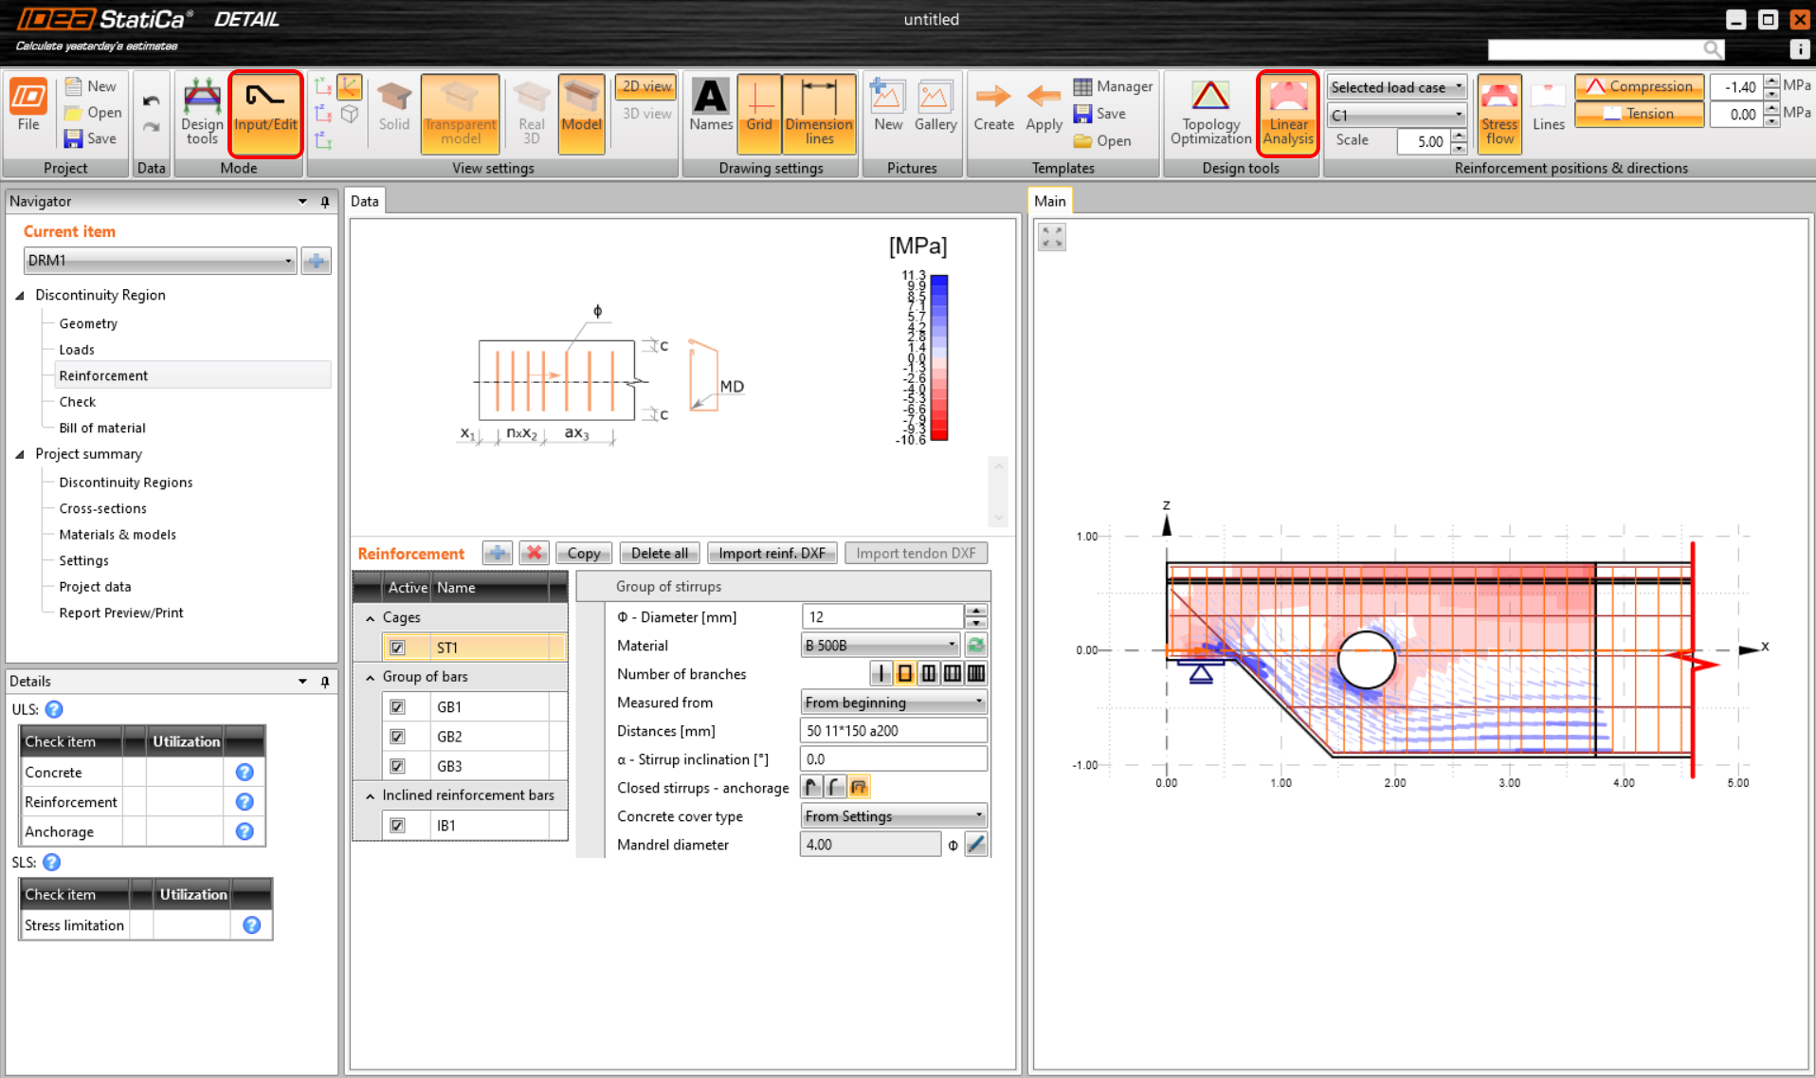Disable the IB1 inclined reinforcement bar
Screen dimensions: 1816x1078
pyautogui.click(x=399, y=825)
